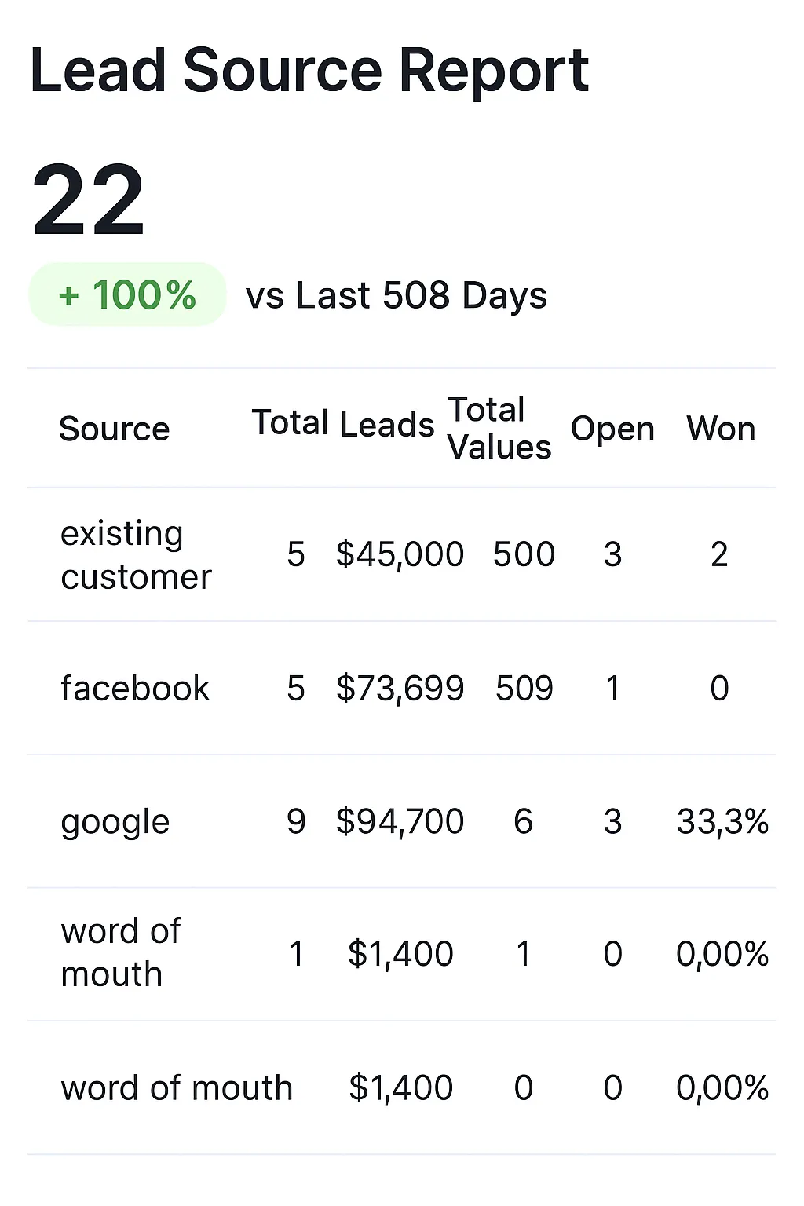Open the facebook source row
This screenshot has height=1206, width=804.
[135, 689]
